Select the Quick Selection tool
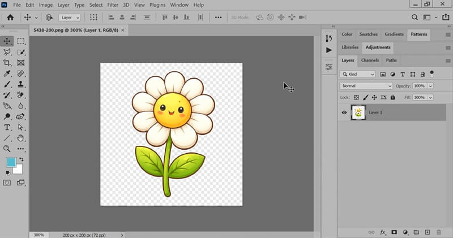 click(20, 52)
